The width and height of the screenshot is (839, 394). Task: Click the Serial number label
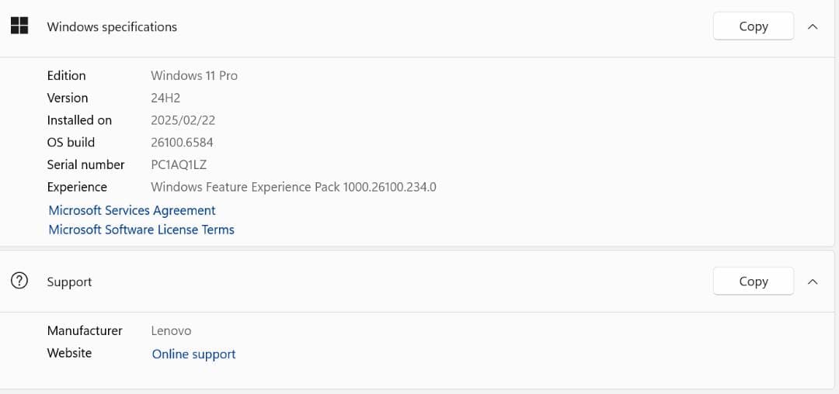[85, 164]
